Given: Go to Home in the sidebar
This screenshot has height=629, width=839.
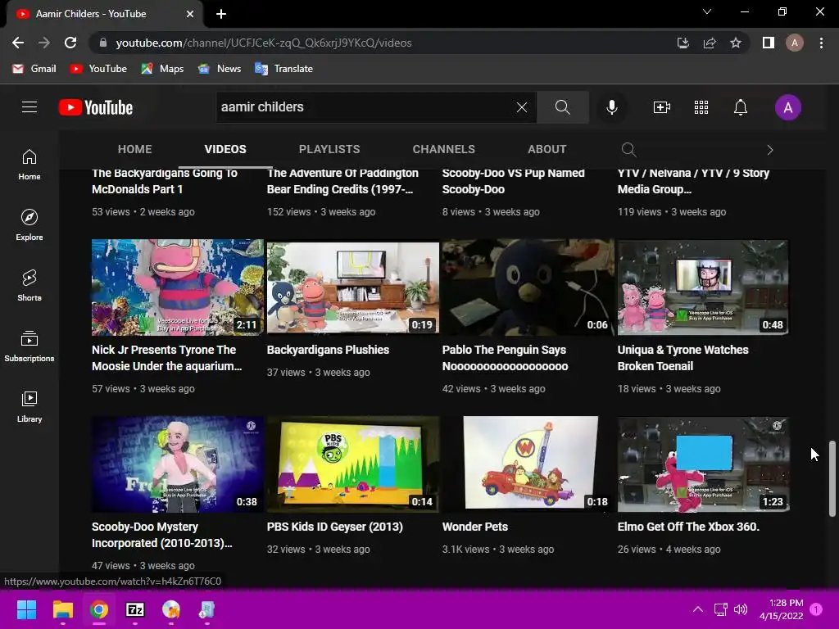Looking at the screenshot, I should [x=29, y=165].
